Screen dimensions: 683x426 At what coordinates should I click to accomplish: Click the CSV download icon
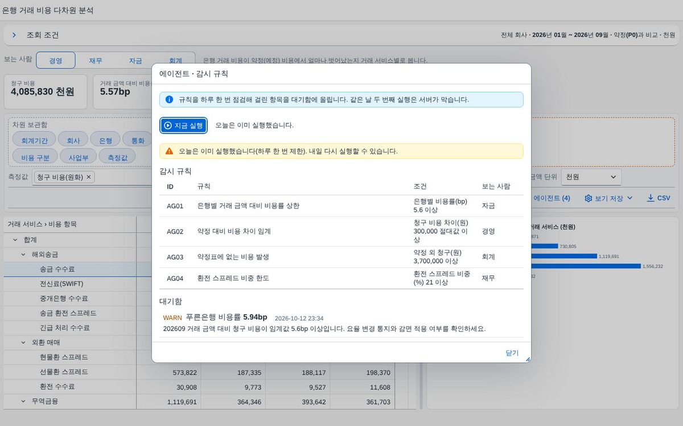(x=651, y=198)
